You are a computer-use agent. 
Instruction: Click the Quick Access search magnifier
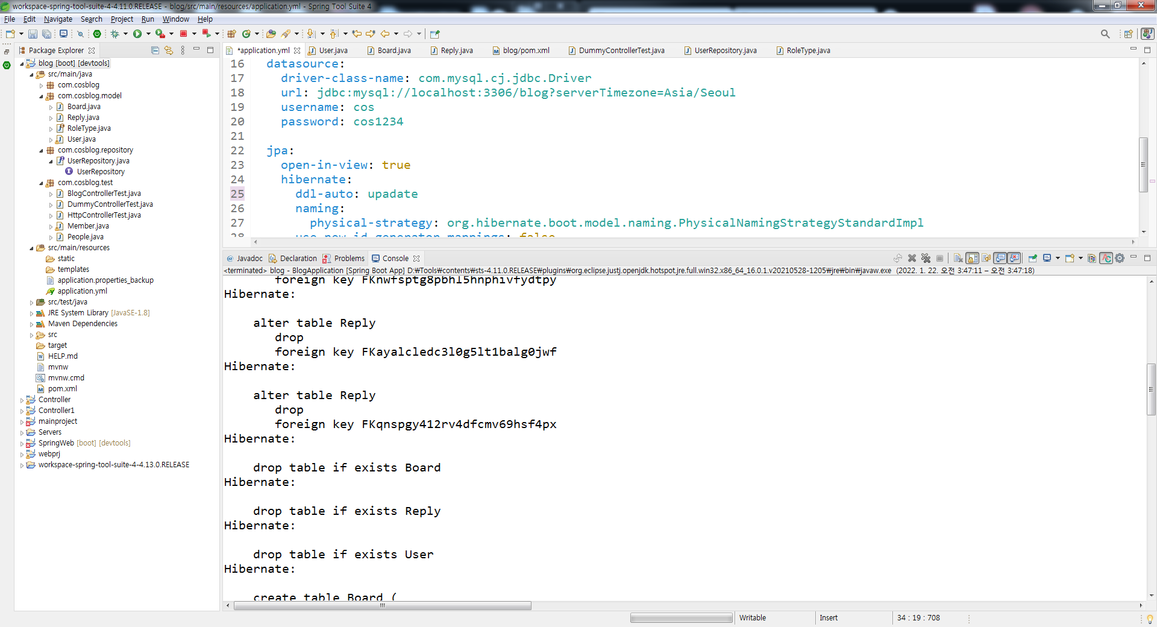1105,34
